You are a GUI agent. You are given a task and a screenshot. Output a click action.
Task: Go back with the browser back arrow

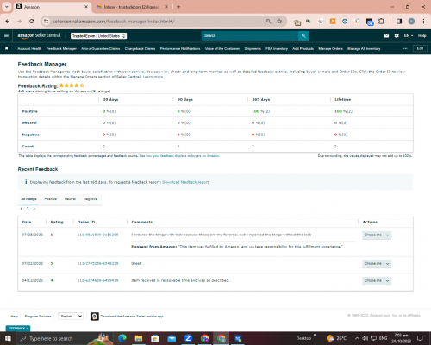pos(8,22)
